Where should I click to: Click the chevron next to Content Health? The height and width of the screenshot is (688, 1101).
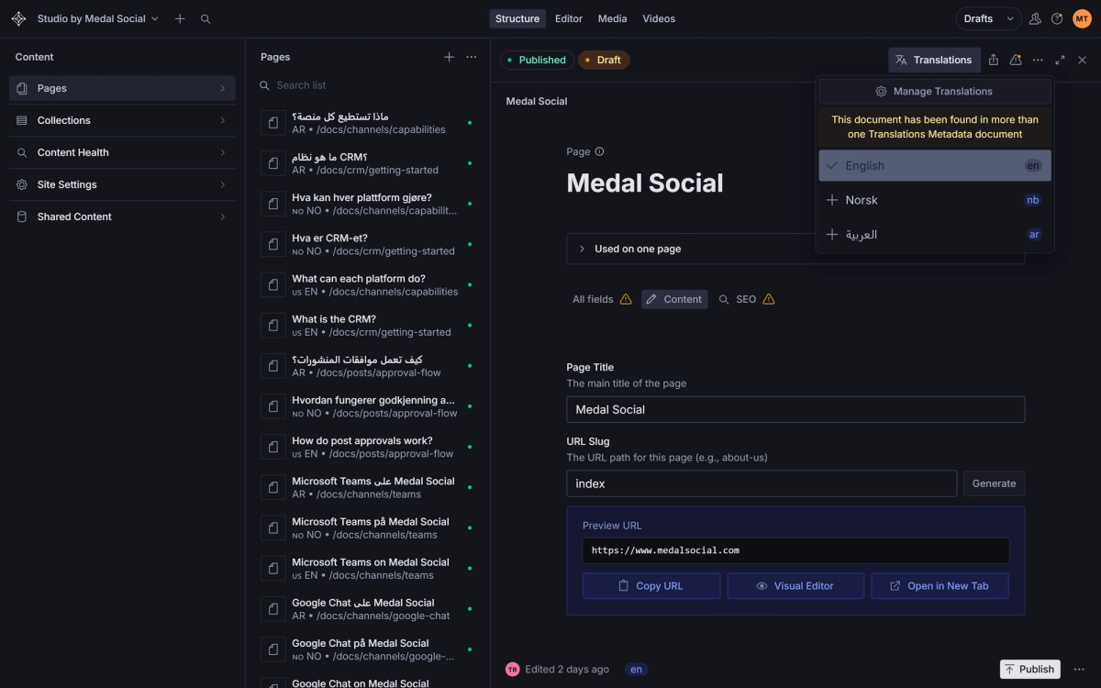tap(223, 152)
